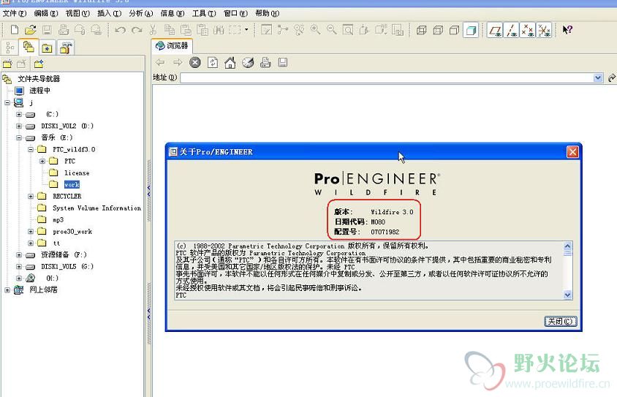Viewport: 617px width, 397px height.
Task: Toggle datum planes display
Action: tap(495, 30)
